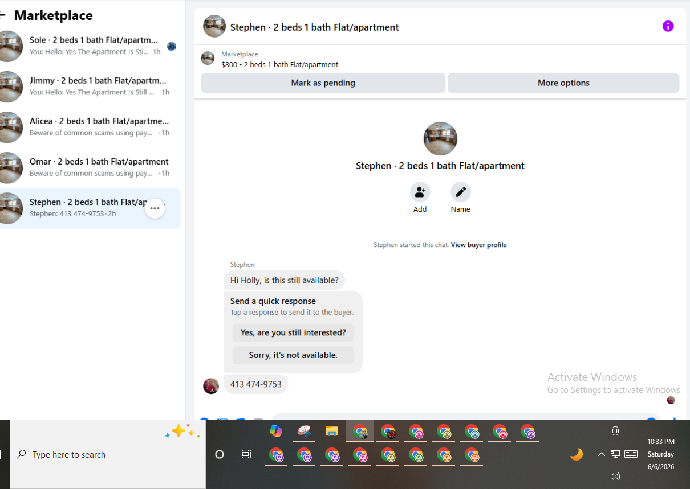
Task: Click the highlighted active Chrome taskbar icon
Action: pos(360,432)
